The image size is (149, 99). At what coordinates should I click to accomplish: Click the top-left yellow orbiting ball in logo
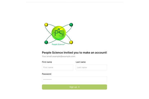(x=46, y=25)
